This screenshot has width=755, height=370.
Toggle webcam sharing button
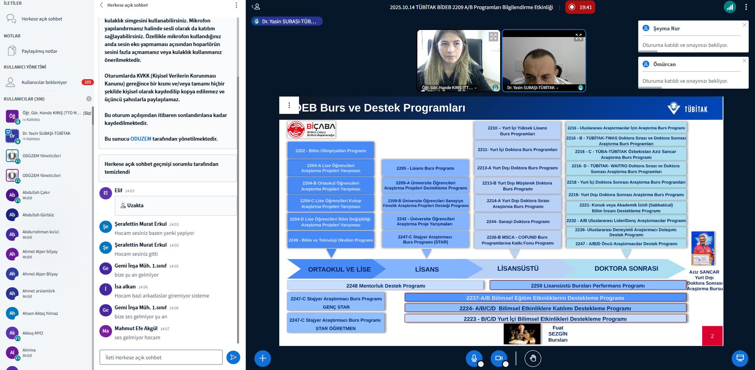(x=499, y=358)
